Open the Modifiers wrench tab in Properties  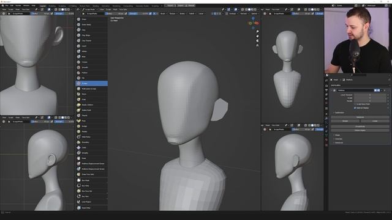pyautogui.click(x=326, y=118)
